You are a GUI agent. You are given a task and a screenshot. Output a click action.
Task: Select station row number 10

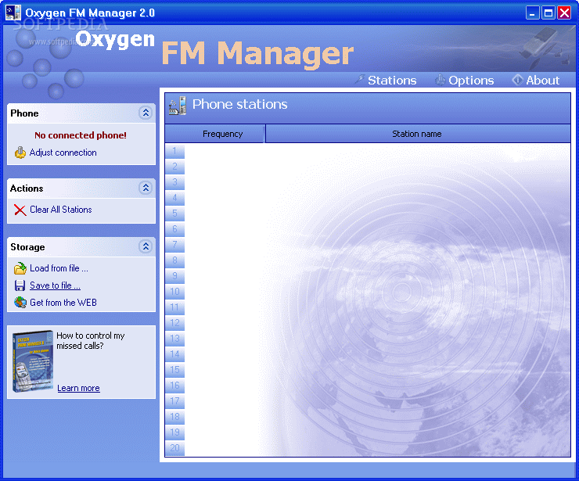click(x=174, y=292)
